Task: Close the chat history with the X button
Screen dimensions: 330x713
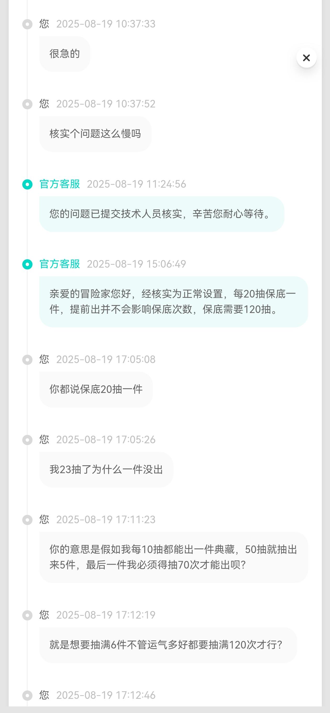Action: [306, 58]
